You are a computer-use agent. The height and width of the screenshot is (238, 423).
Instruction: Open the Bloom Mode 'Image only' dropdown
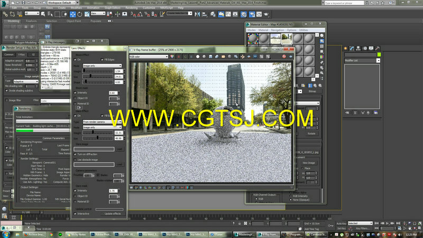coord(102,66)
